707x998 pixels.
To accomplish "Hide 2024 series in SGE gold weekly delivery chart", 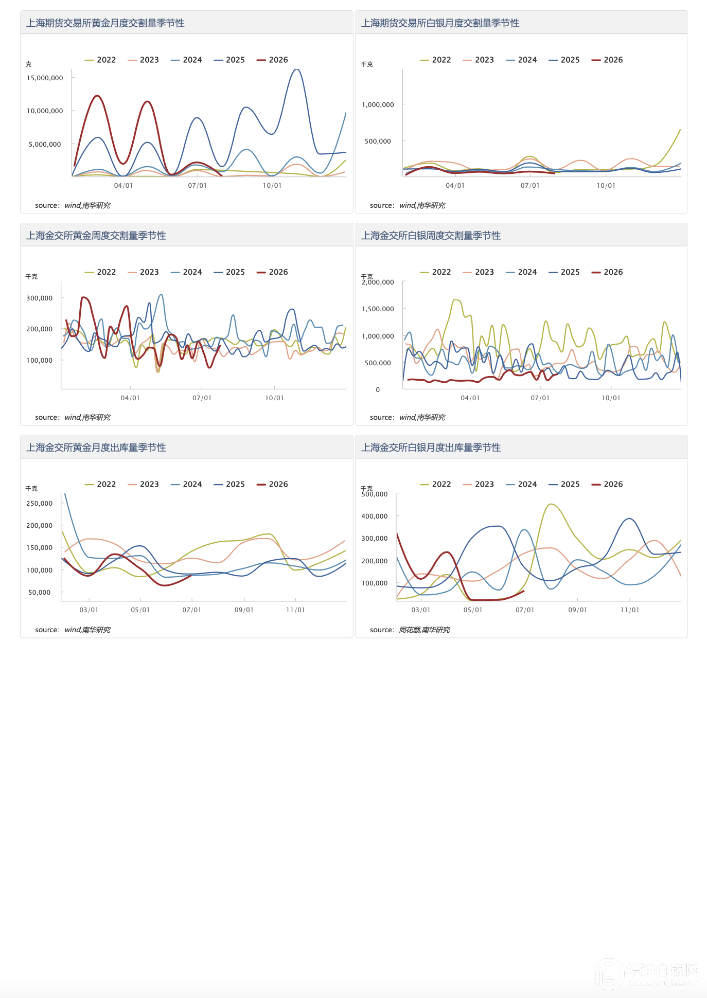I will 187,272.
